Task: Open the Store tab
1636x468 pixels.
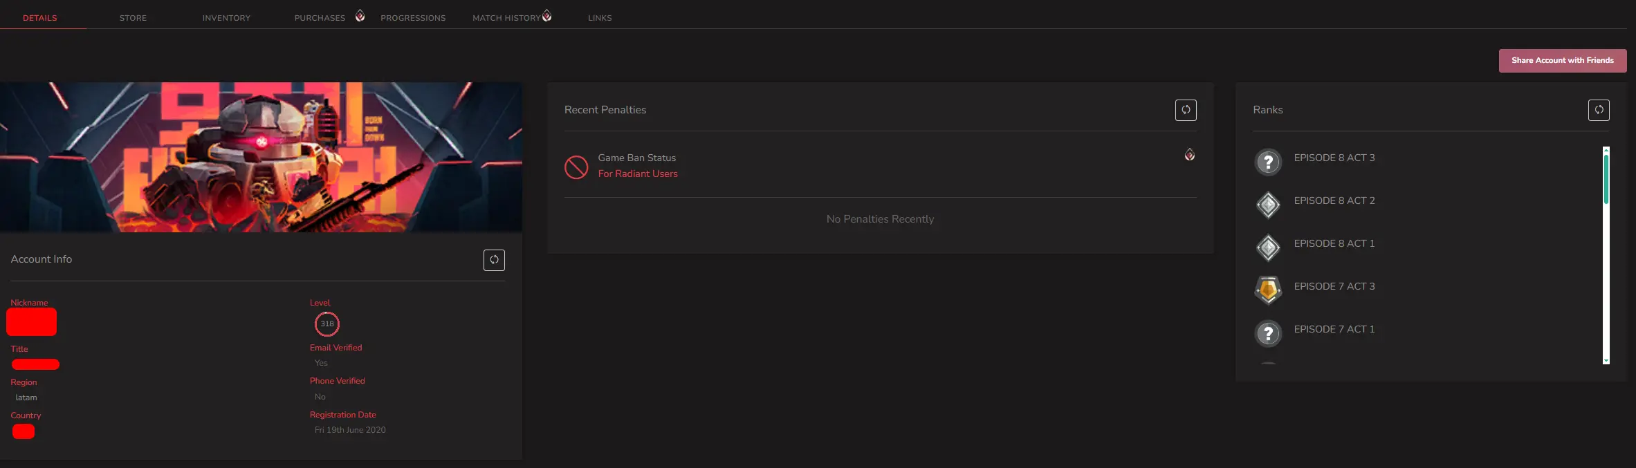Action: pyautogui.click(x=133, y=18)
